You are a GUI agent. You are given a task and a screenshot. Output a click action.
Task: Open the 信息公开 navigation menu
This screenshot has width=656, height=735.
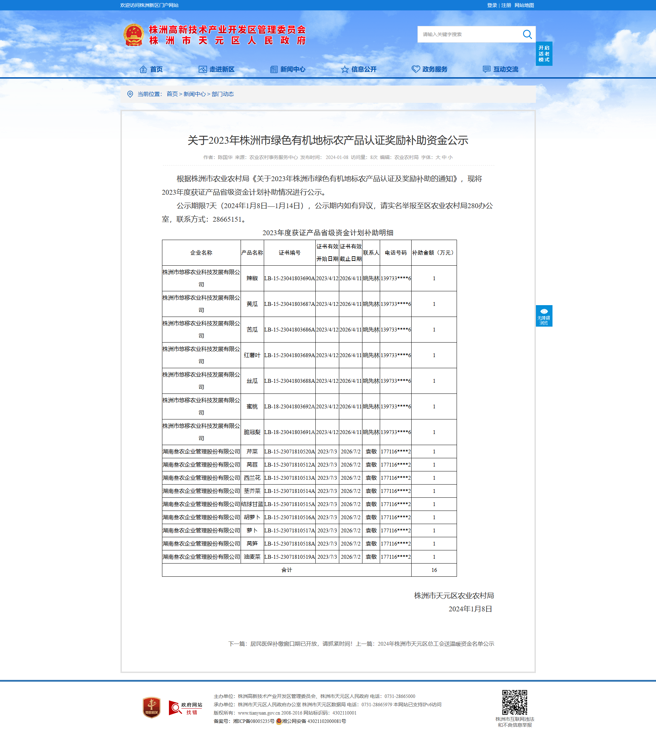coord(364,69)
